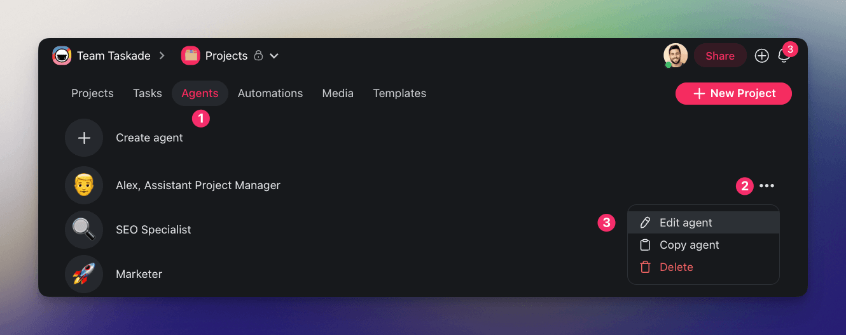
Task: Click the lock icon beside Projects
Action: point(258,56)
